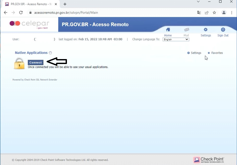Click the copyright notice text
Screen dimensions: 237x165
pyautogui.click(x=60, y=160)
